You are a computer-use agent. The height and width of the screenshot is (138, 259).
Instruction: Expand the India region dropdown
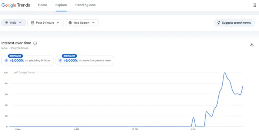click(14, 23)
